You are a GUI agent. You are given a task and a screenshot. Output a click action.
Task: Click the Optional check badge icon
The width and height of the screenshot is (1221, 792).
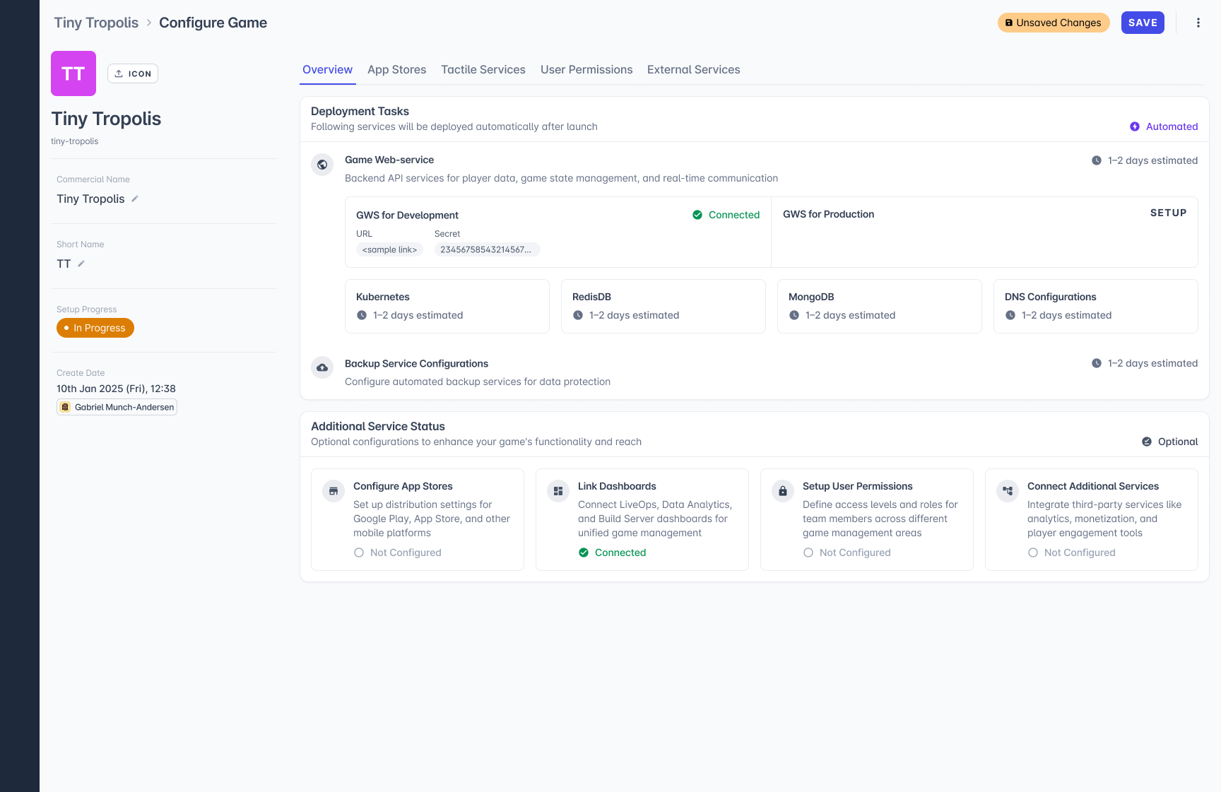[1147, 442]
